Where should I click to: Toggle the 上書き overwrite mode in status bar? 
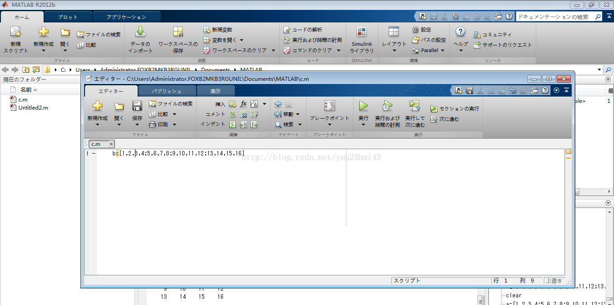[553, 281]
